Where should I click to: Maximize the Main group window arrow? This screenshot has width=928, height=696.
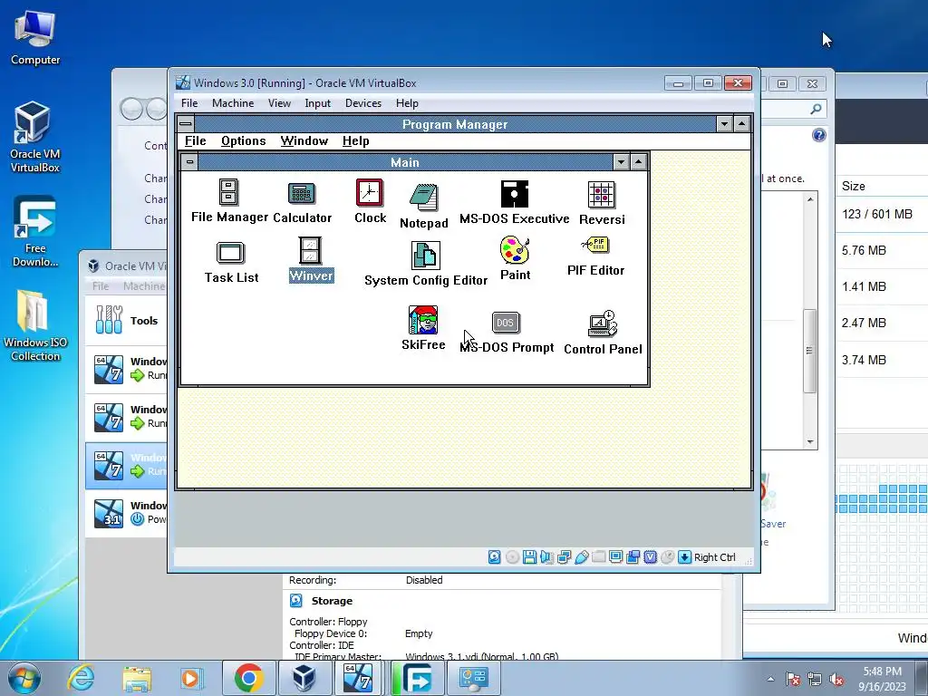tap(639, 161)
